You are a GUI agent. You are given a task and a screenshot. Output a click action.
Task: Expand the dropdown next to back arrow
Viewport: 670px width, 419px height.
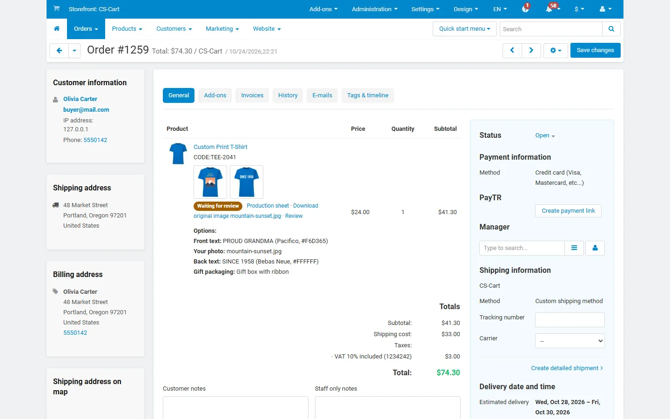[x=74, y=50]
